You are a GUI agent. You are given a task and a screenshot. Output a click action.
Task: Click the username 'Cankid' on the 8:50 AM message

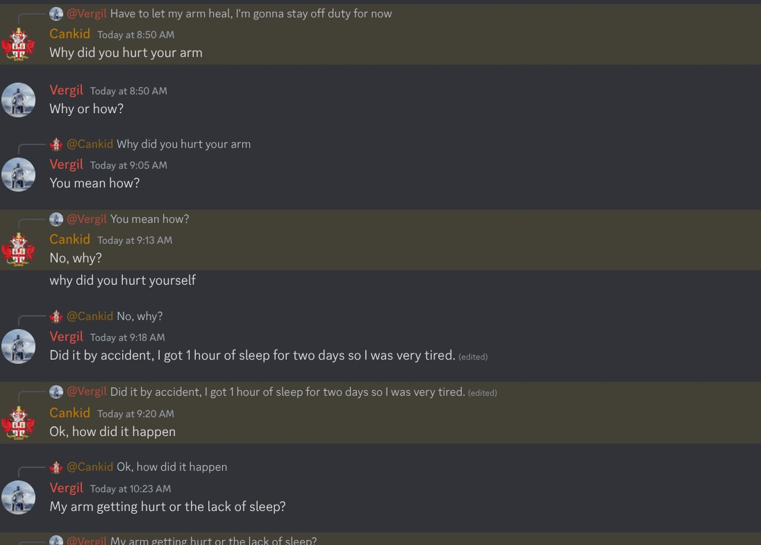pyautogui.click(x=69, y=33)
